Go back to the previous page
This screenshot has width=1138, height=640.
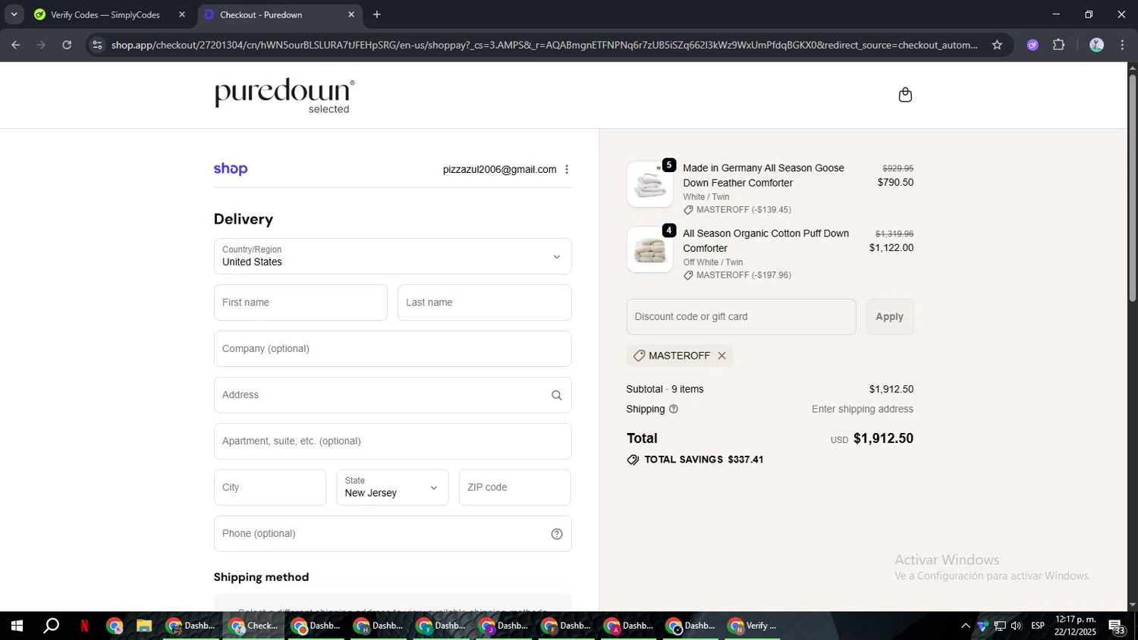(x=16, y=45)
